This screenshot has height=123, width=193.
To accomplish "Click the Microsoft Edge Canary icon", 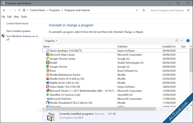I will coord(48,55).
